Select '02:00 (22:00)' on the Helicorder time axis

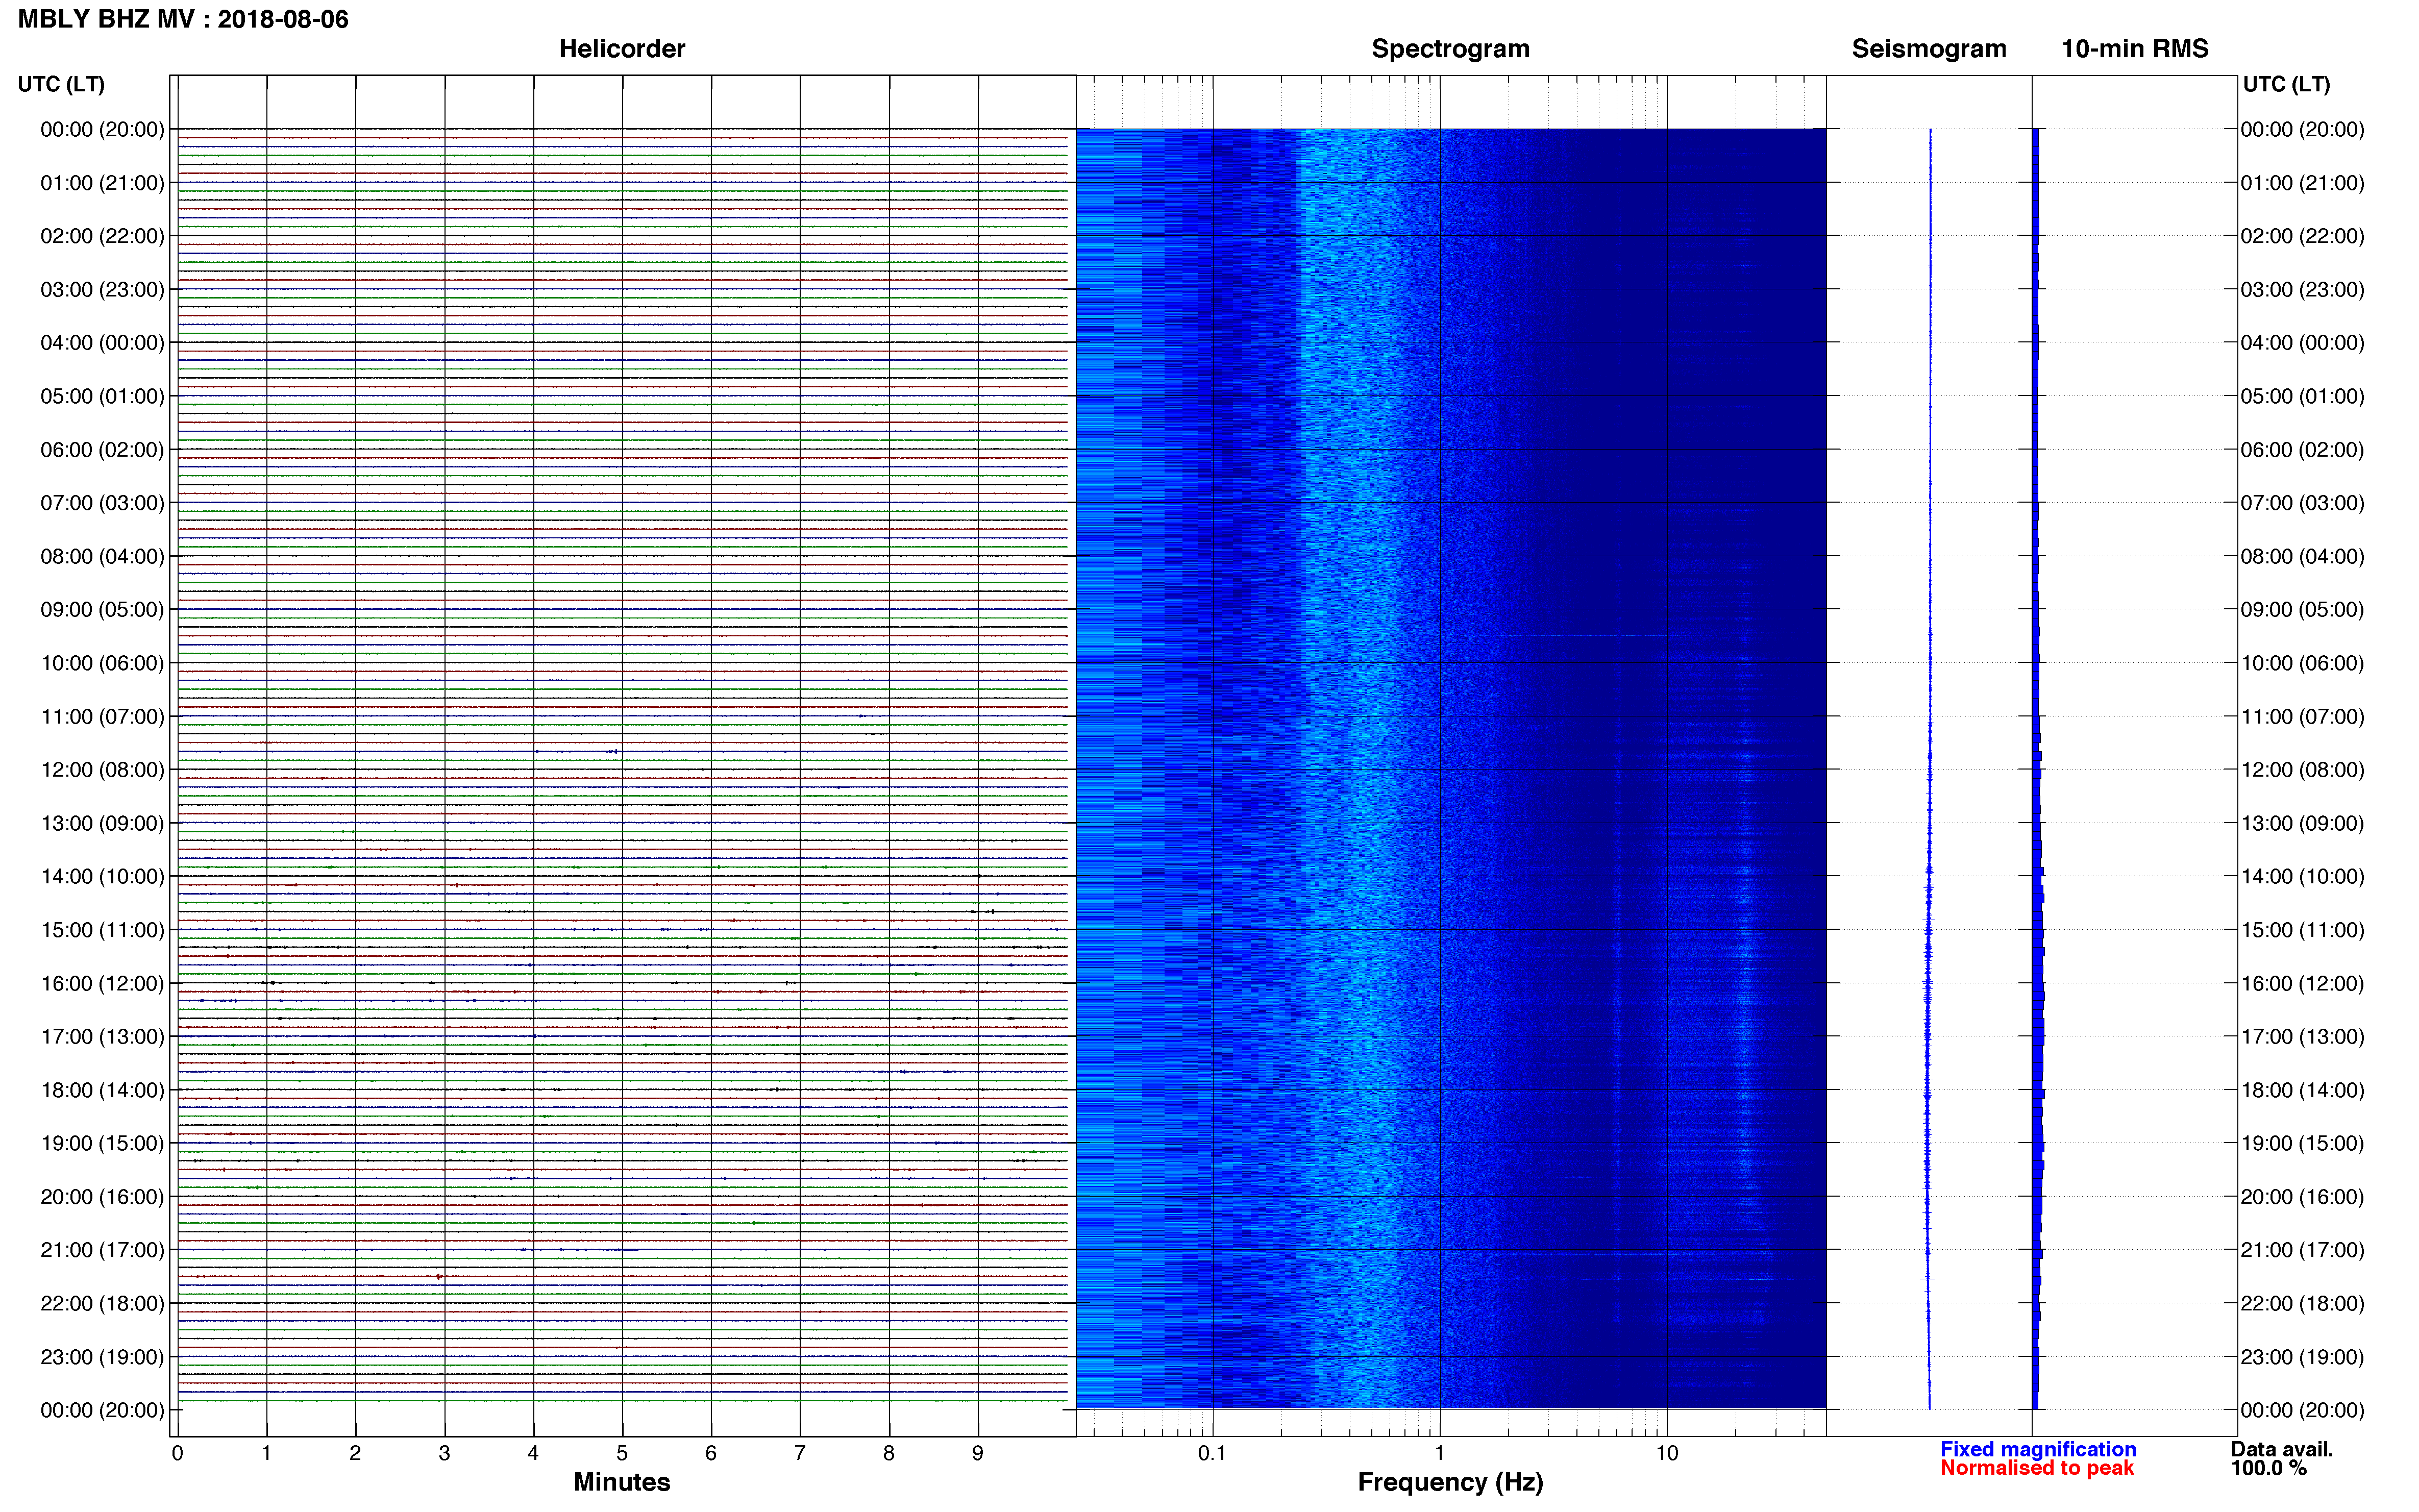102,236
